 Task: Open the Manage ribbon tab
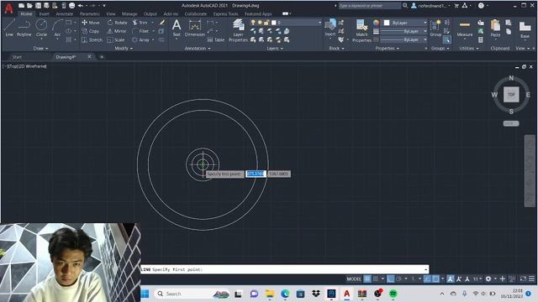(129, 14)
